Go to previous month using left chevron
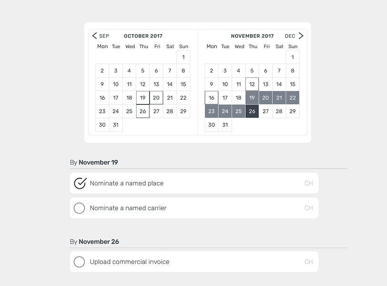This screenshot has width=387, height=286. tap(95, 36)
